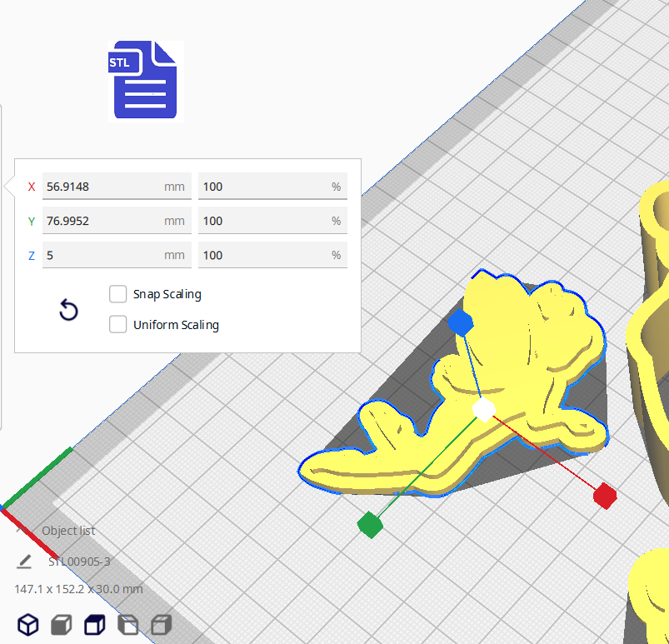Click the blue Z-axis scale handle
The image size is (669, 644).
click(x=460, y=322)
